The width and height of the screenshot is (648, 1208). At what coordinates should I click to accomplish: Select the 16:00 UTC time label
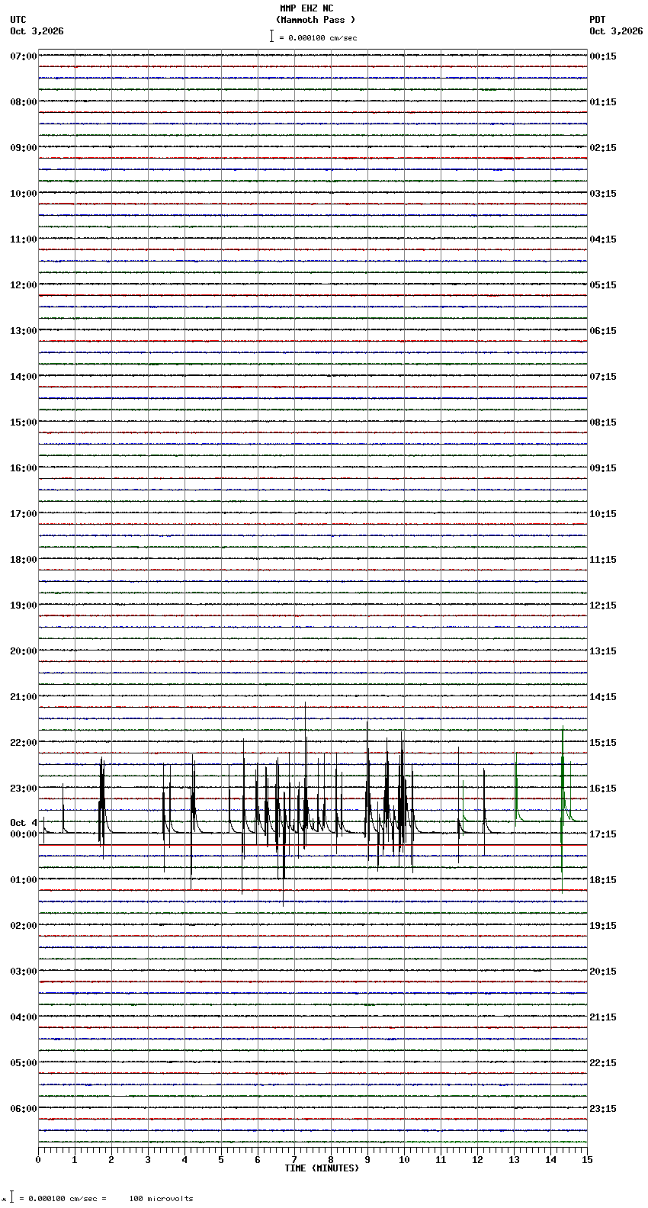tap(23, 468)
